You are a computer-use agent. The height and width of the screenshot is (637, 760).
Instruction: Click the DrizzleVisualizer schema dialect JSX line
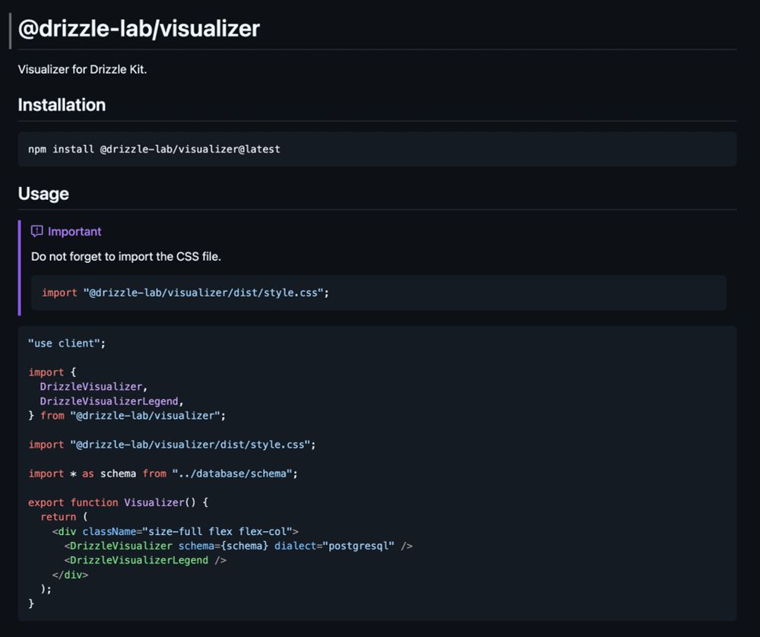(239, 546)
